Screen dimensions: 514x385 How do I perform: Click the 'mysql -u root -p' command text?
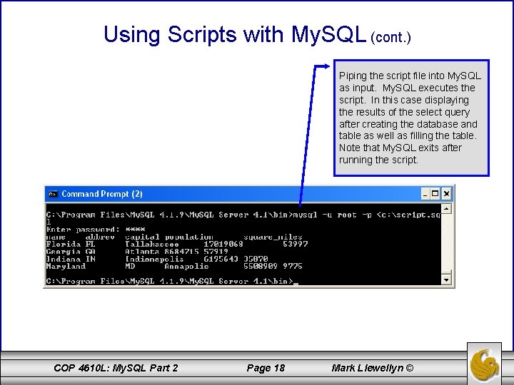(332, 215)
